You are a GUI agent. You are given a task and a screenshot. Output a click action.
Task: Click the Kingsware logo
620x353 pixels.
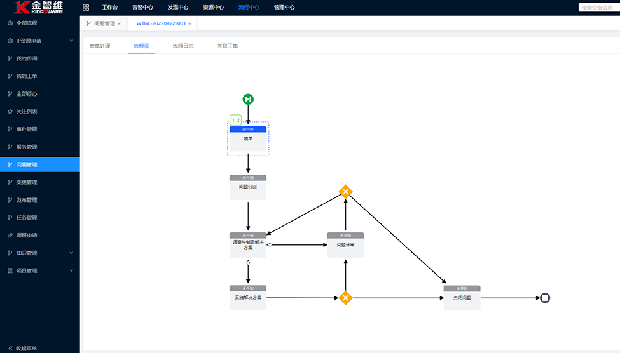[39, 8]
